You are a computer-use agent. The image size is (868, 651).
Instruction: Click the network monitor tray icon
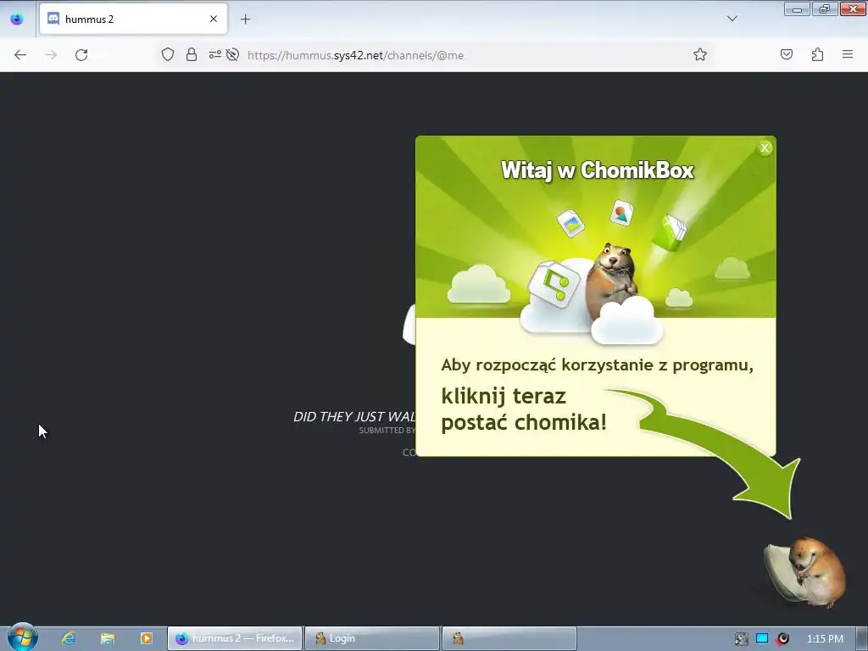762,639
